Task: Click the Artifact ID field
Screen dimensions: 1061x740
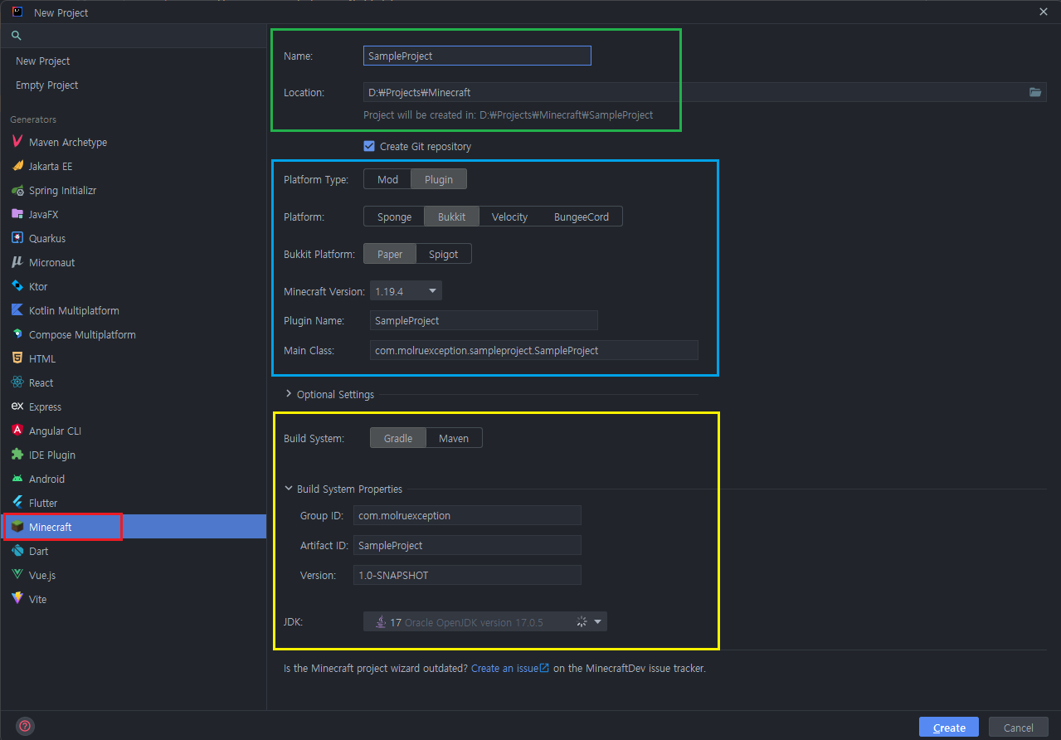Action: click(467, 545)
